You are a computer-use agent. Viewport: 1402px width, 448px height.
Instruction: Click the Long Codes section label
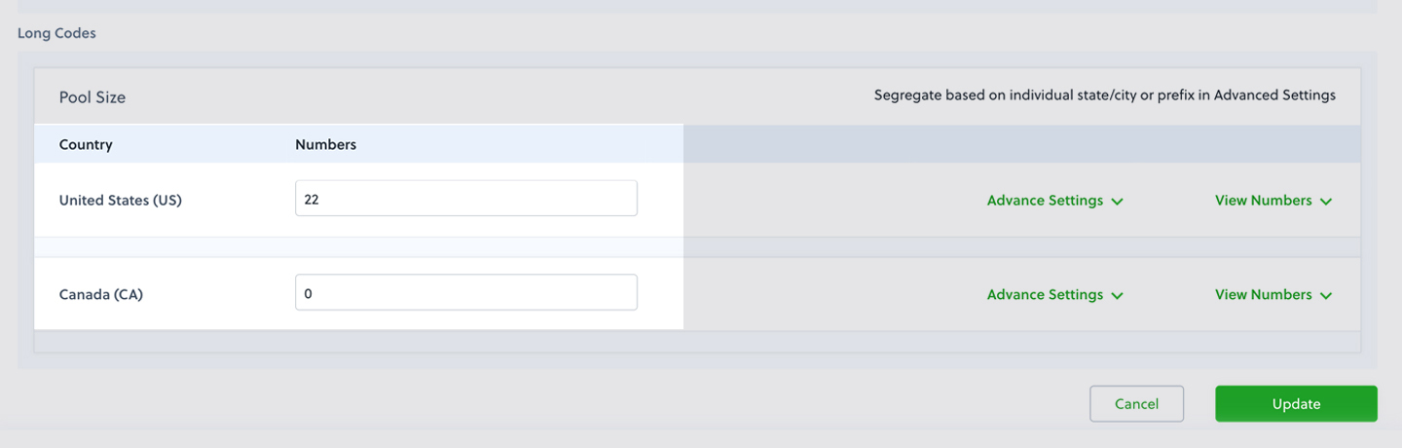point(56,33)
